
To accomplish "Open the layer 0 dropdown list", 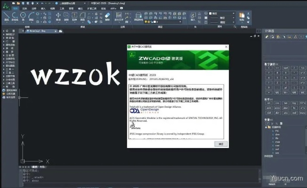I will (x=180, y=22).
